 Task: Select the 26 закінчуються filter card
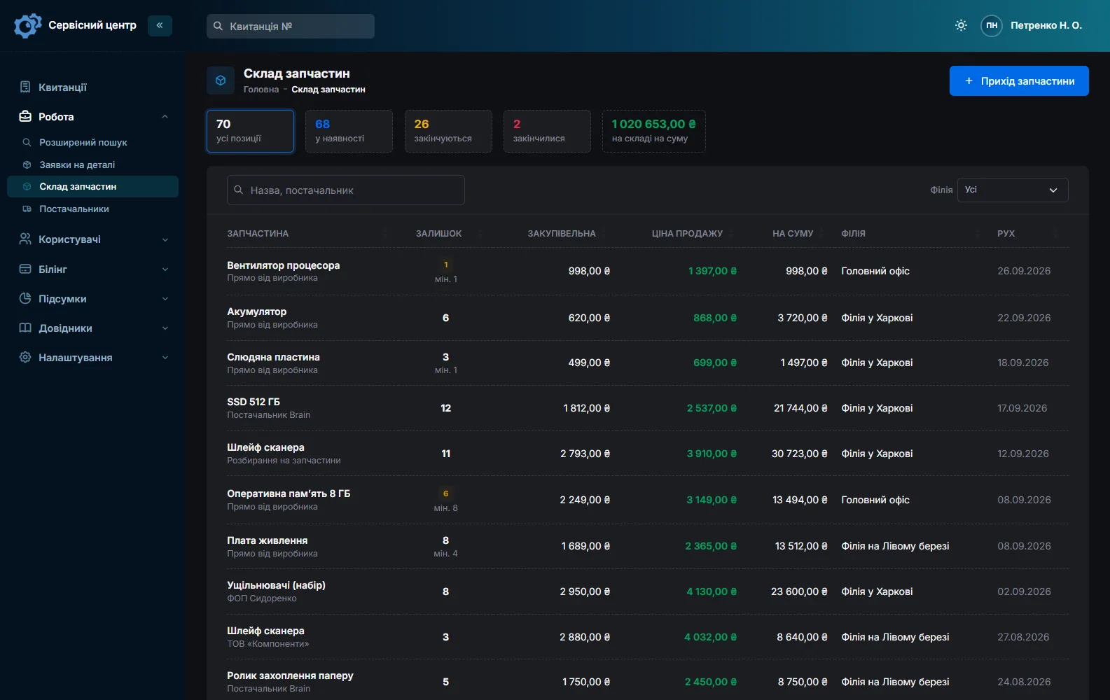click(448, 131)
